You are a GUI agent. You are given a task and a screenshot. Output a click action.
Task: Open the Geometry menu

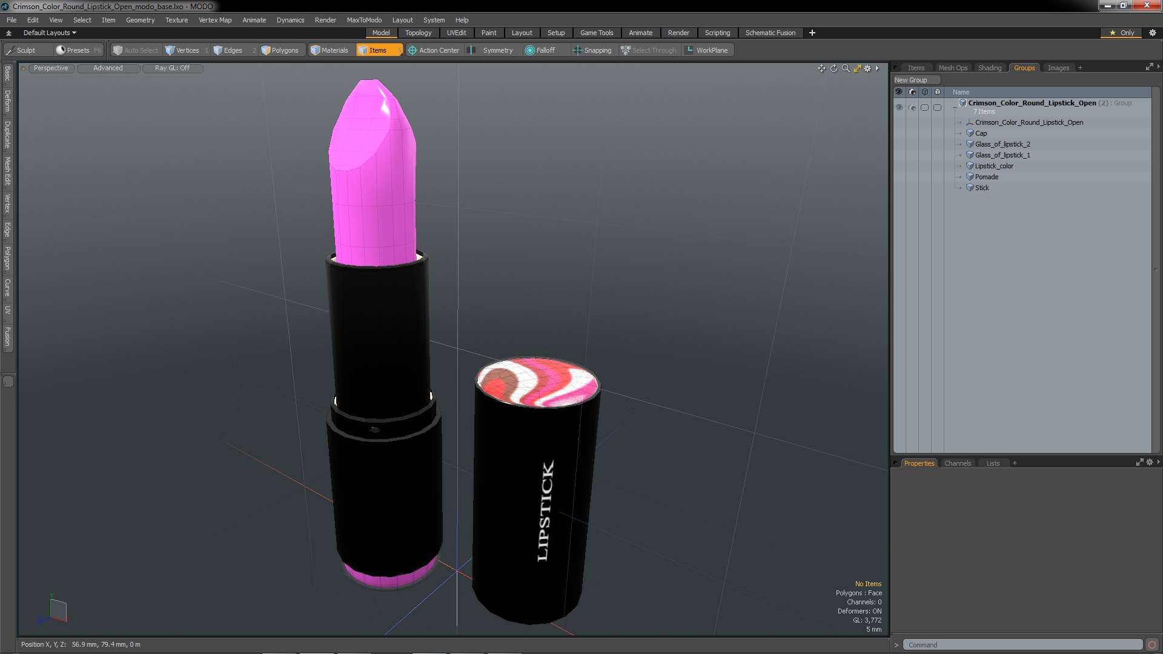click(140, 20)
